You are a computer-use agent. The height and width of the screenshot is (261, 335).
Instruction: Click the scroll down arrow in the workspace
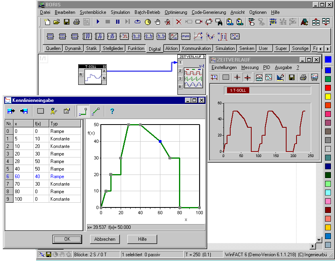coord(319,240)
